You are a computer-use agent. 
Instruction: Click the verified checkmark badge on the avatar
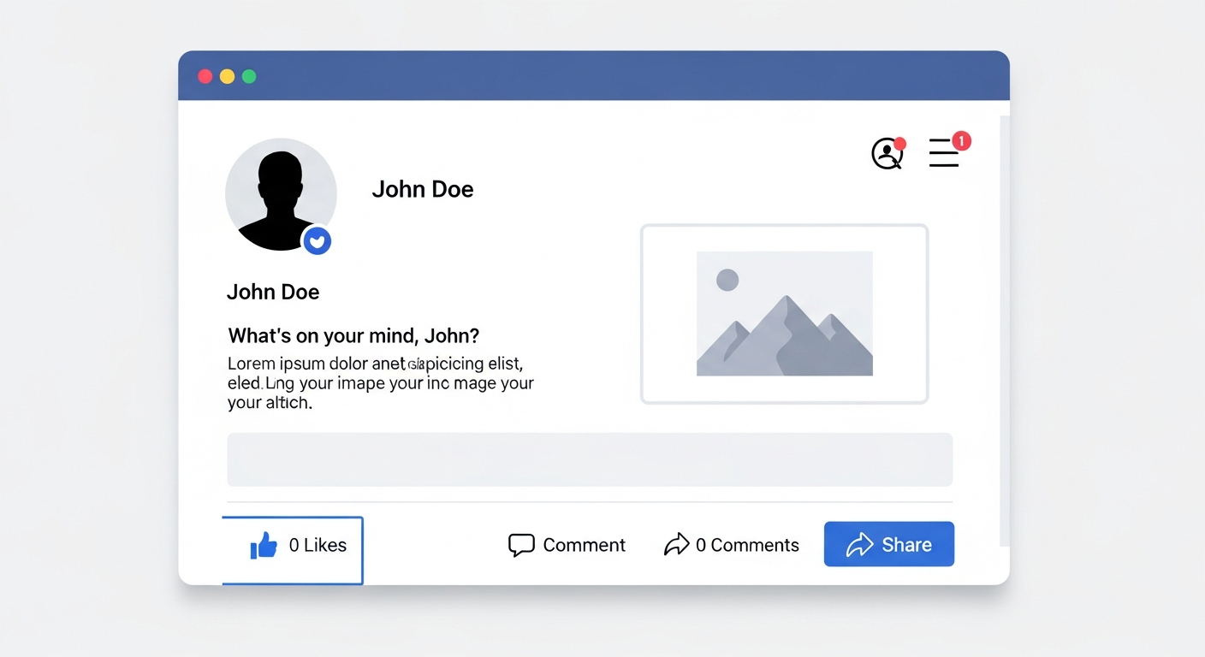(318, 241)
